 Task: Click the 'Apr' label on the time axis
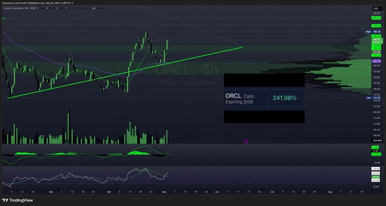(109, 192)
